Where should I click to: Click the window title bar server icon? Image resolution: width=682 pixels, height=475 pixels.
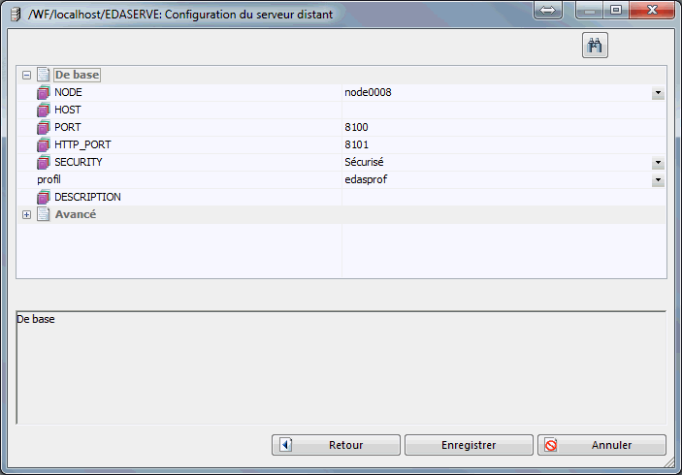click(16, 15)
